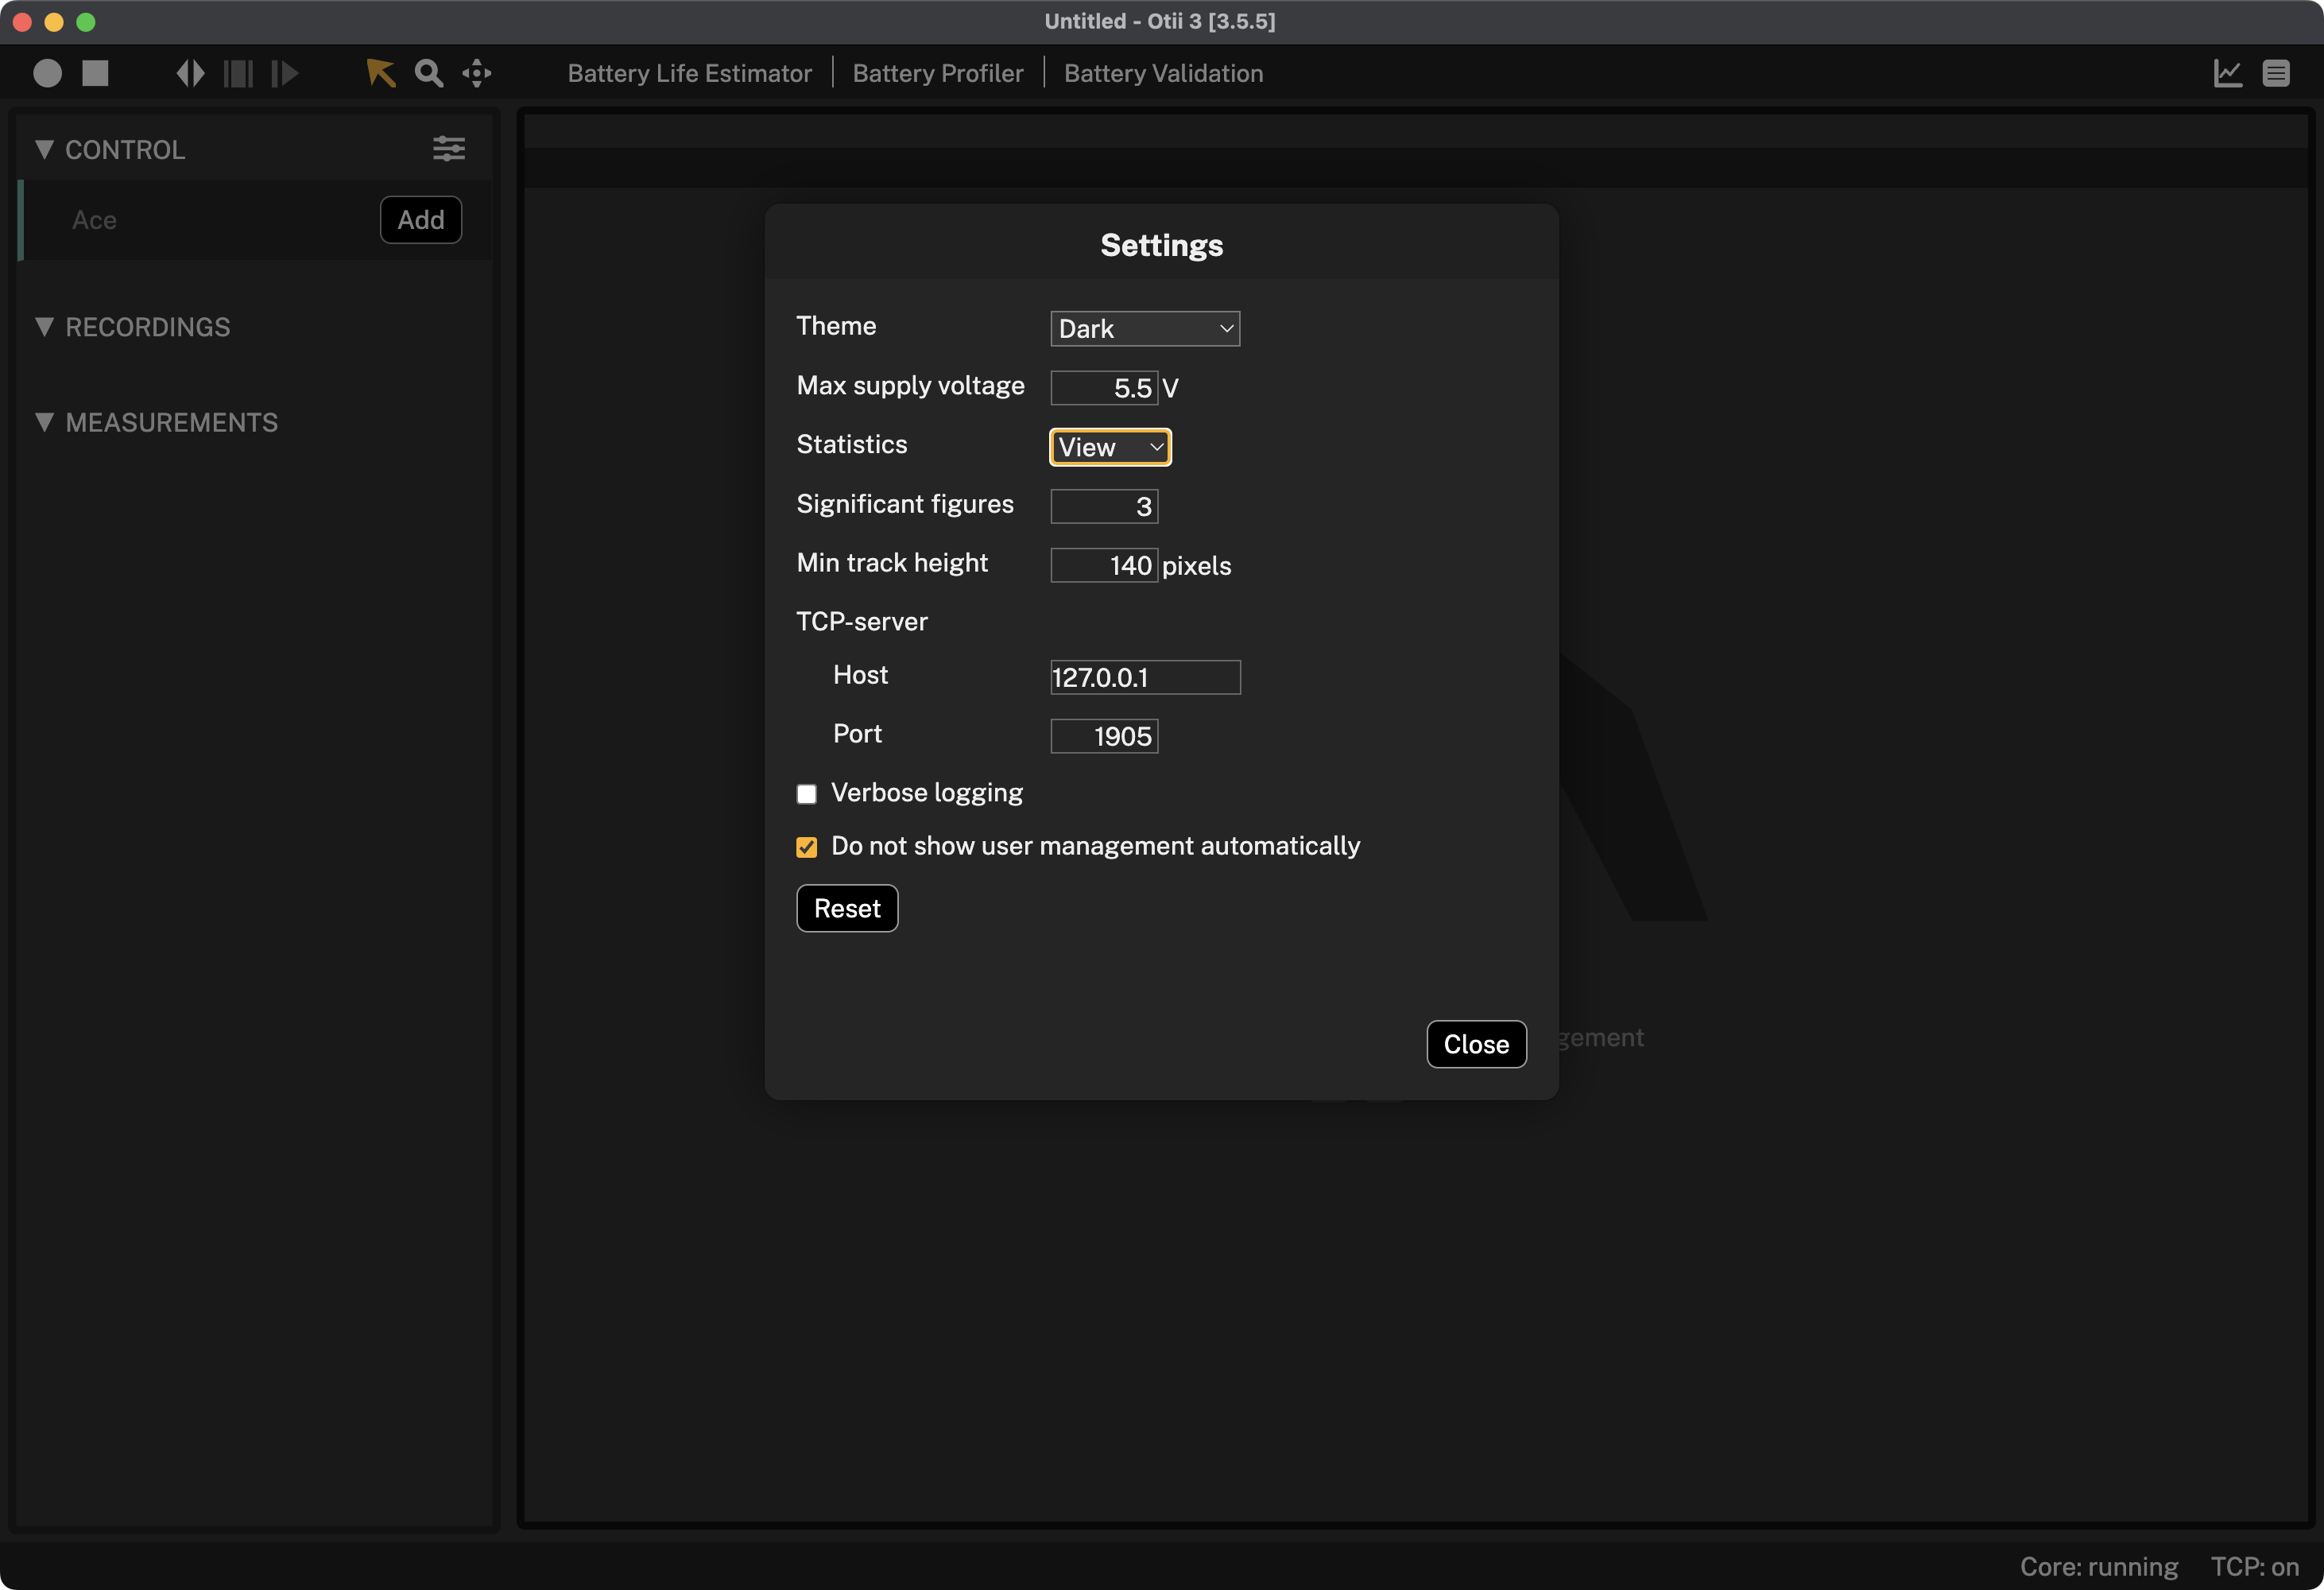Click the Core: running status text

click(2098, 1566)
